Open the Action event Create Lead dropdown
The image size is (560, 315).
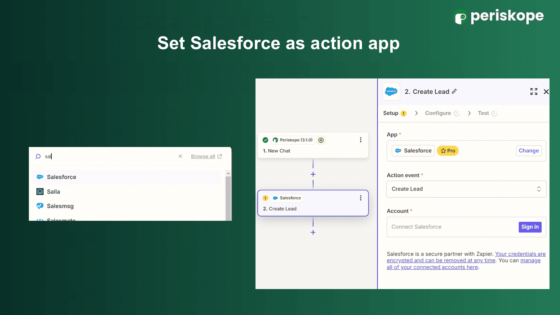tap(466, 189)
